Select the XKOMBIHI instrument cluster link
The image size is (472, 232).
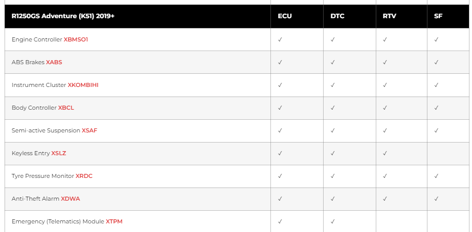83,85
